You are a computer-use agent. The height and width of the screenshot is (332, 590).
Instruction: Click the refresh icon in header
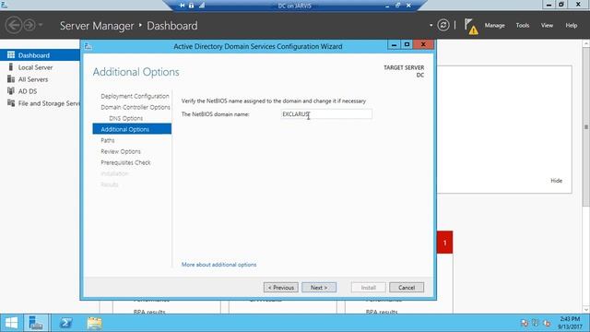(x=443, y=25)
